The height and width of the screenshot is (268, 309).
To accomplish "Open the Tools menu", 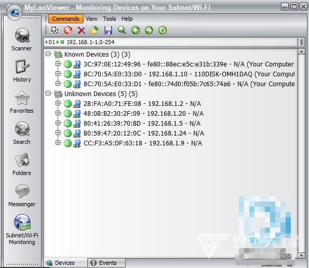I will pyautogui.click(x=110, y=19).
